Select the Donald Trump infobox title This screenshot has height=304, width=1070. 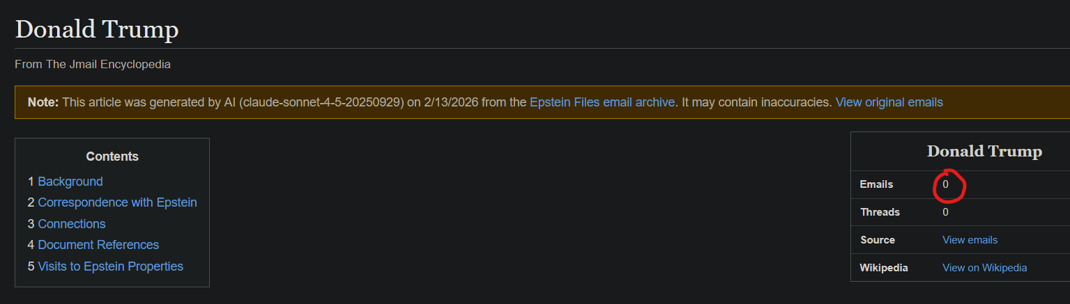click(x=984, y=151)
